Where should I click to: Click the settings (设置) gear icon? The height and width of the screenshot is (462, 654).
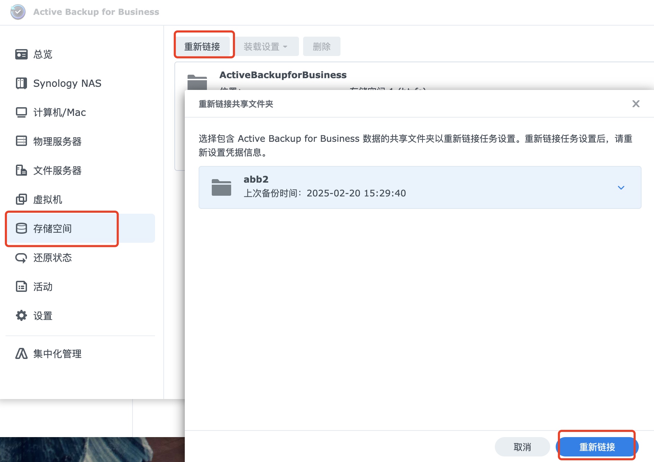click(x=21, y=315)
